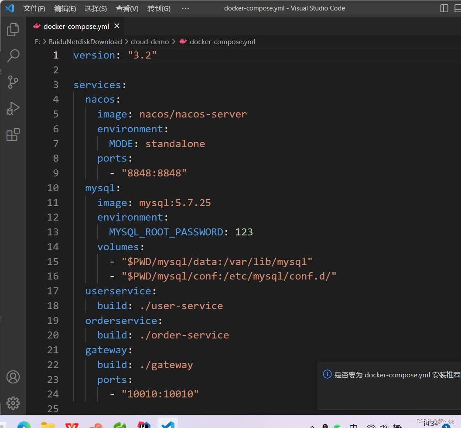Open the File Explorer folder on taskbar
Viewport: 461px width, 428px height.
point(48,425)
